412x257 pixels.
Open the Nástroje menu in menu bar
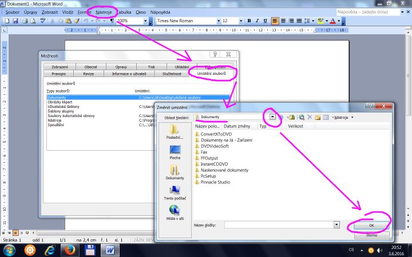coord(104,12)
